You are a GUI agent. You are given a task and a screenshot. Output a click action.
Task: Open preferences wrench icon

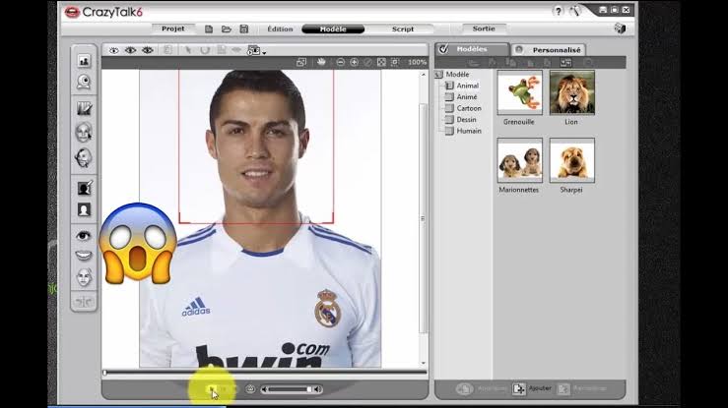(574, 11)
